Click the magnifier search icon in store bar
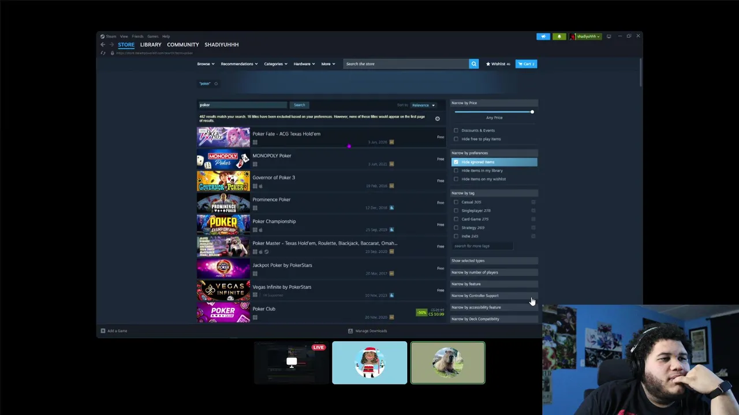The height and width of the screenshot is (415, 739). 473,64
